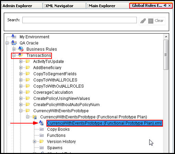Click the AddBeneficiary folder icon
175x154 pixels.
28,67
